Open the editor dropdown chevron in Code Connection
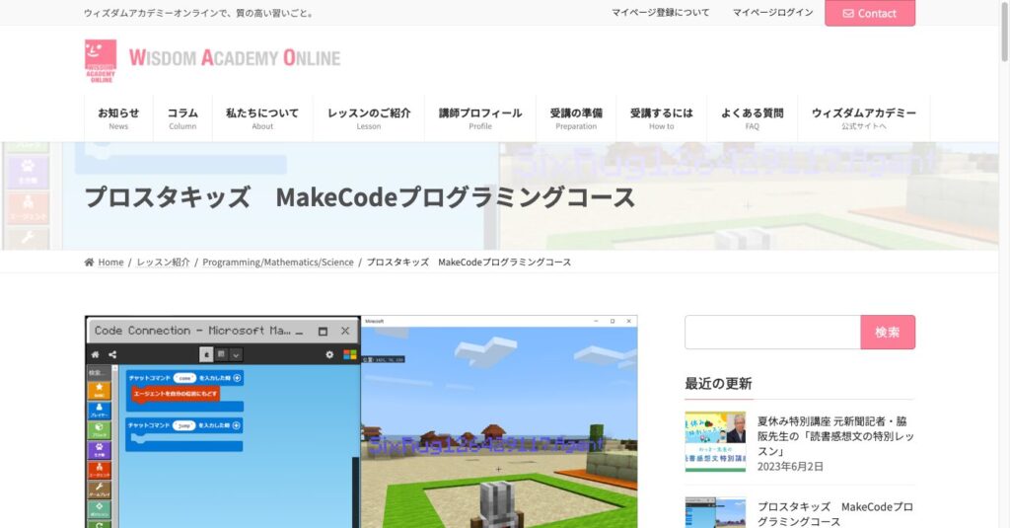Image resolution: width=1010 pixels, height=528 pixels. [x=236, y=354]
